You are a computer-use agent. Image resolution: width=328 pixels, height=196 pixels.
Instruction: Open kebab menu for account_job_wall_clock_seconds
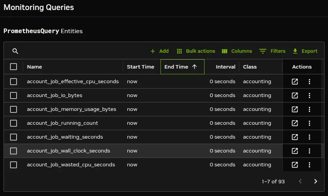point(309,151)
